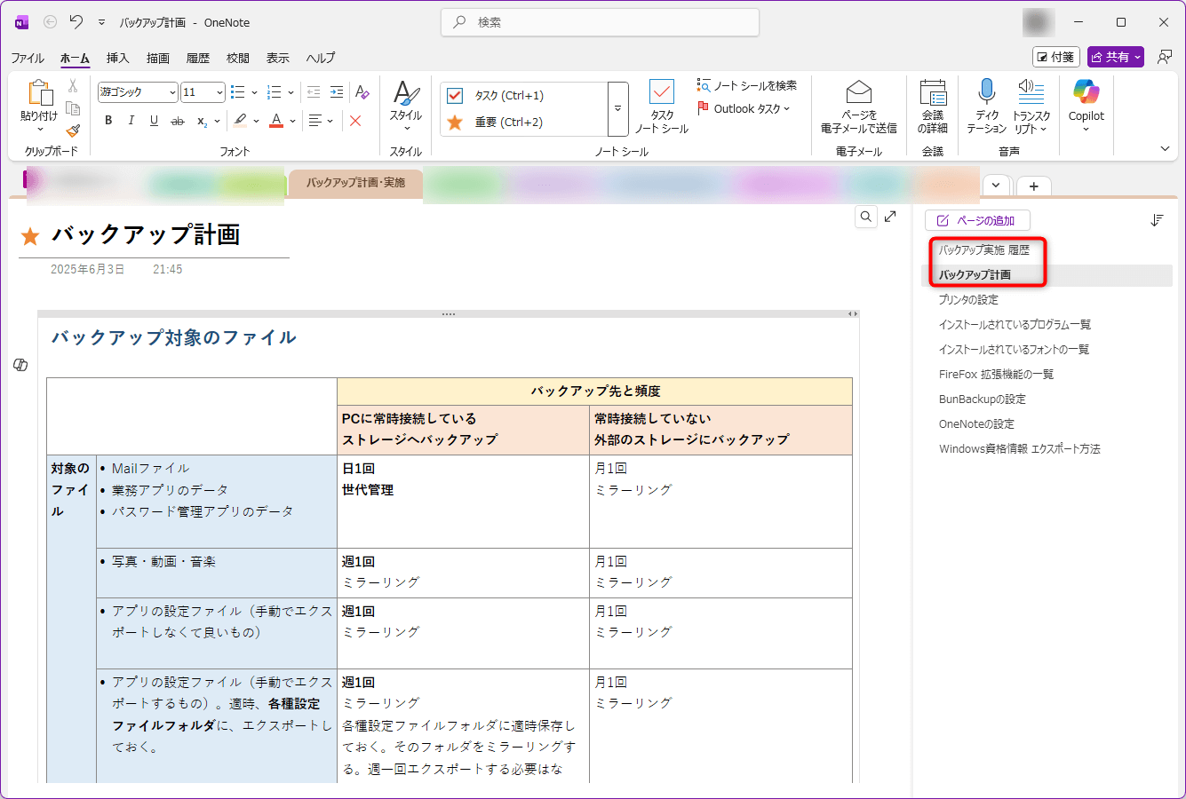This screenshot has height=799, width=1186.
Task: Click the text highlight color button
Action: click(240, 121)
